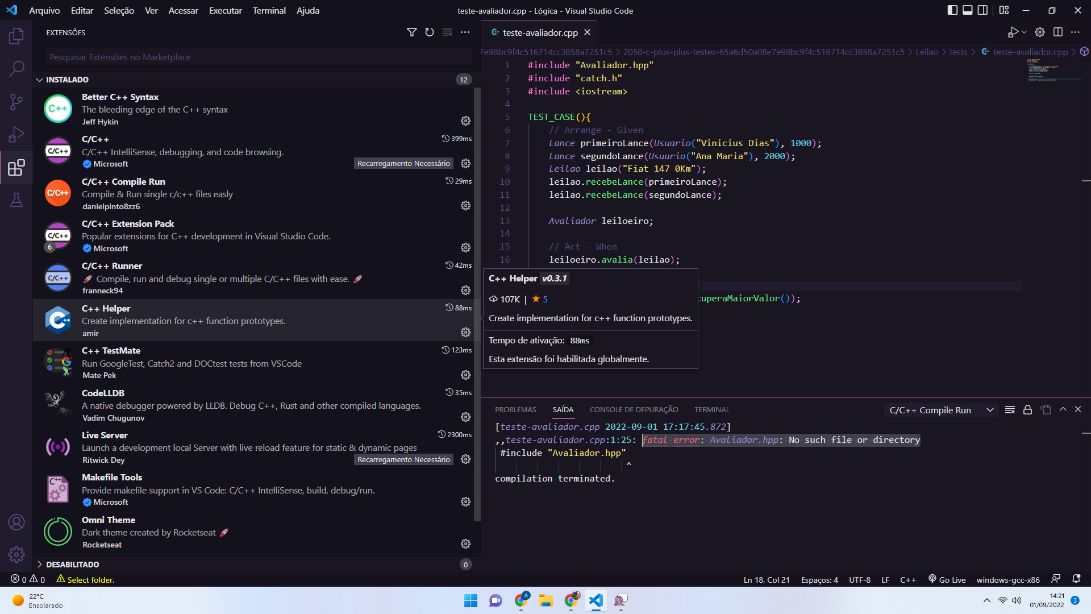Toggle notifications bell in status bar
Image resolution: width=1091 pixels, height=614 pixels.
click(1076, 579)
